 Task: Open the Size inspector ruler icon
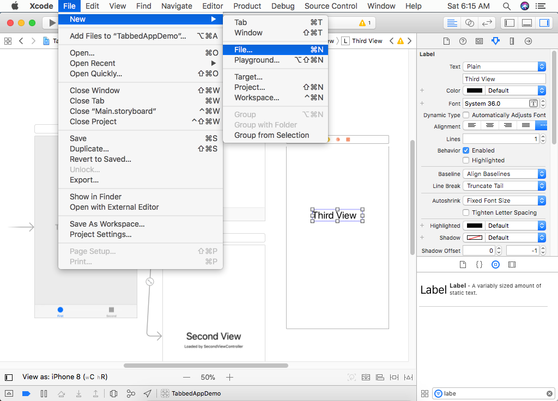click(512, 41)
